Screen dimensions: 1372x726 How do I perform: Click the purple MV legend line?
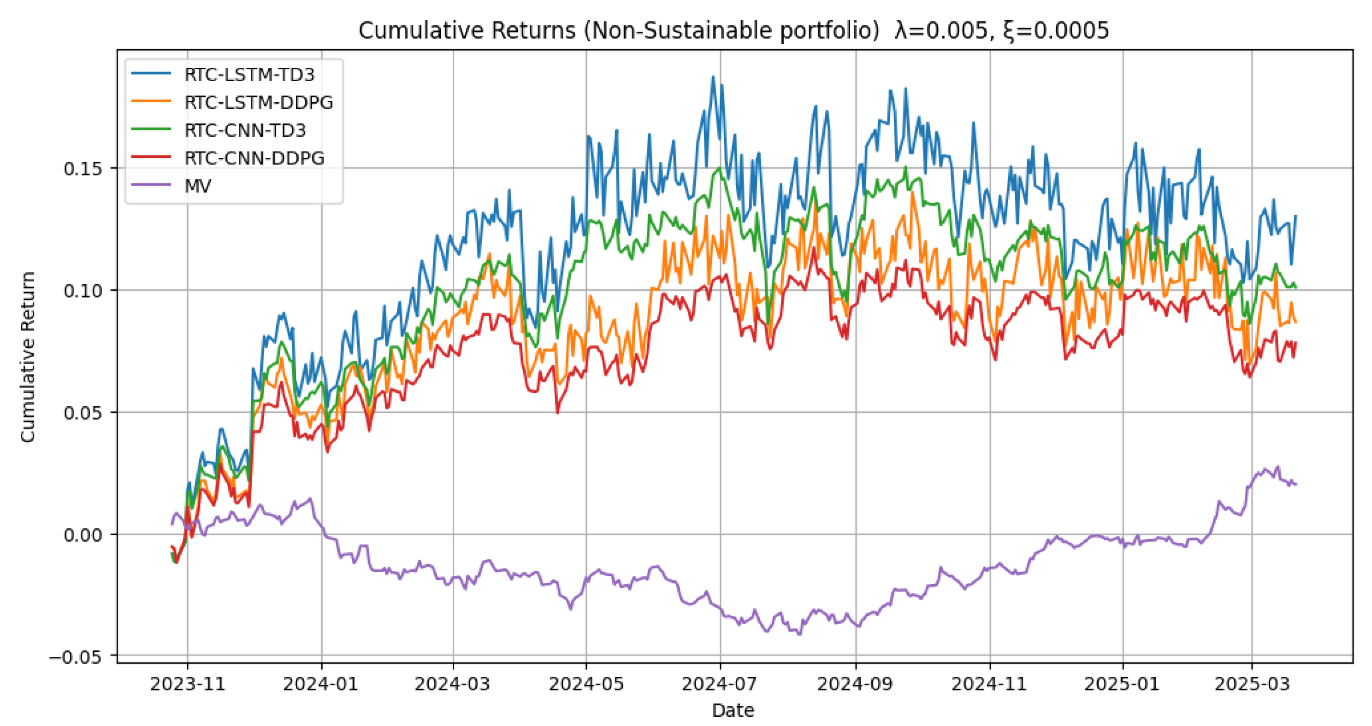click(x=151, y=185)
